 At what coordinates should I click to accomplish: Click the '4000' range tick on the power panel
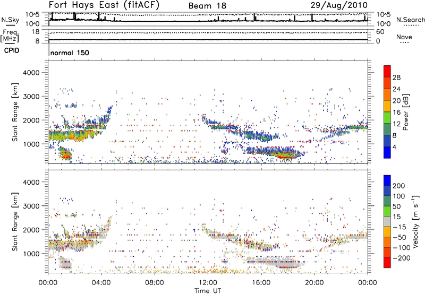(x=31, y=73)
